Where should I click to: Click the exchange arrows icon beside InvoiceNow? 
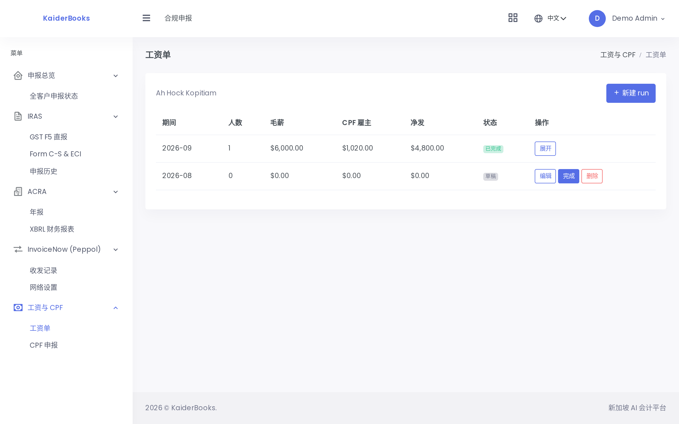18,249
